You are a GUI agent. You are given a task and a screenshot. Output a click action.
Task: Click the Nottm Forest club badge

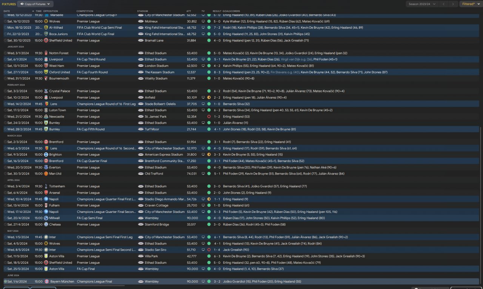[46, 53]
